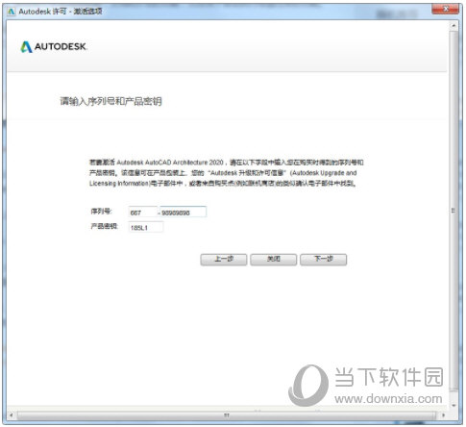Close the Autodesk licensing window

445,9
